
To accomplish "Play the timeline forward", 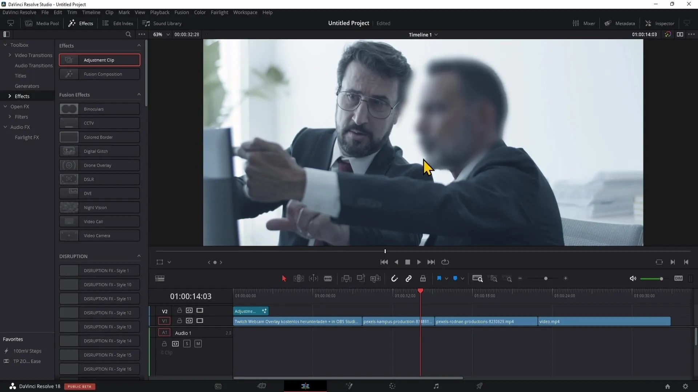I will click(419, 262).
